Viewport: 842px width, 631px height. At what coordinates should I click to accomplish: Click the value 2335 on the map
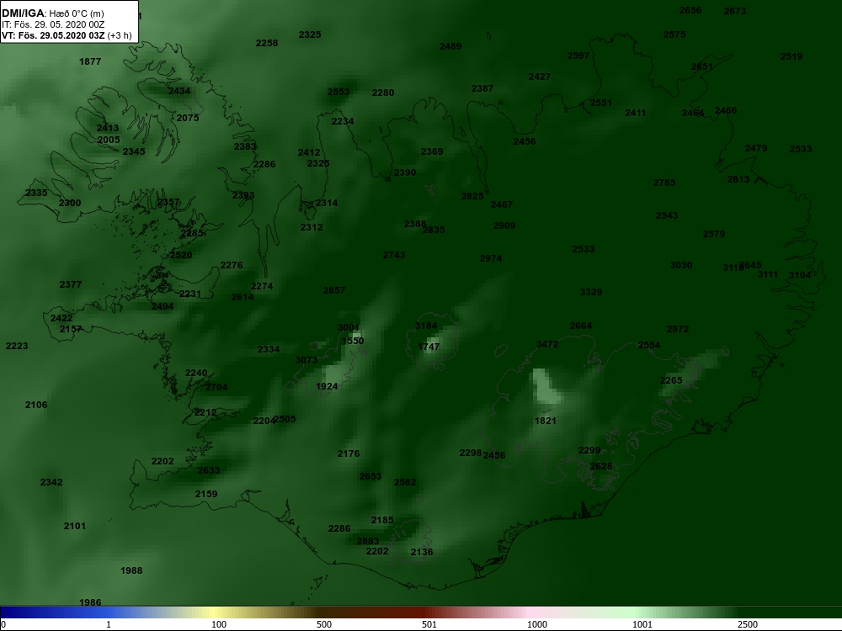[36, 194]
